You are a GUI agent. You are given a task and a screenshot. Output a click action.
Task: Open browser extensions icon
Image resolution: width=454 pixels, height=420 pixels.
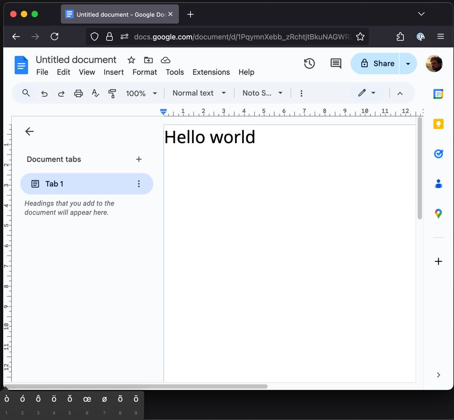coord(400,36)
